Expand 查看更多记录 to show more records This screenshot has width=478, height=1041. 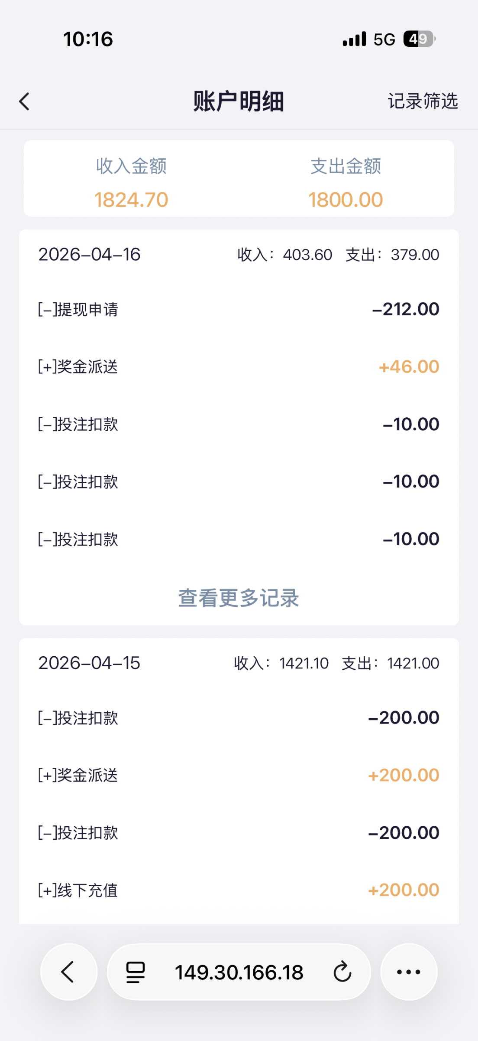click(239, 598)
